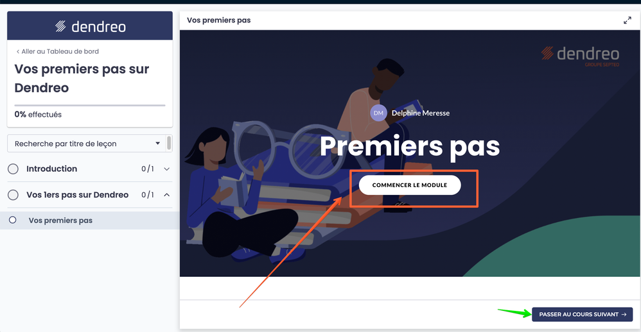The width and height of the screenshot is (641, 332).
Task: Click the Delphine Meresse author name
Action: 421,113
